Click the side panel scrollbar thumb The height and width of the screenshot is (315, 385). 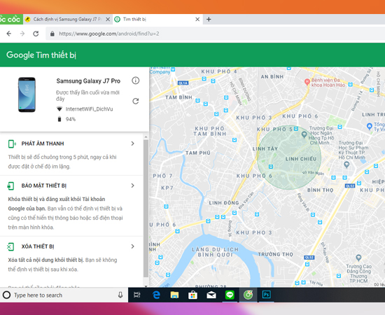tap(146, 209)
